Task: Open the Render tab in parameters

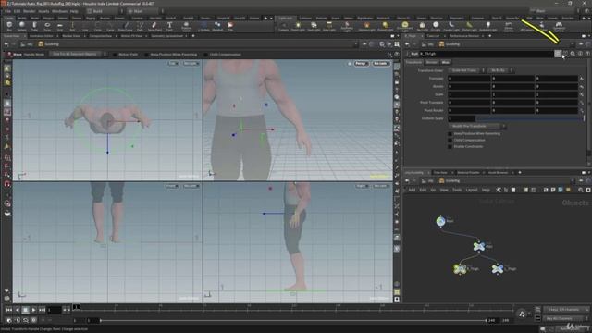Action: pos(432,62)
